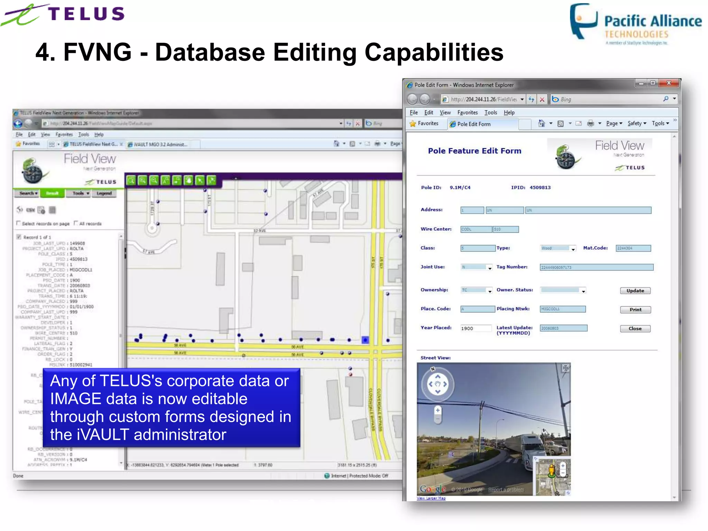Viewport: 708px width, 531px height.
Task: Click the Close button on form
Action: [635, 329]
